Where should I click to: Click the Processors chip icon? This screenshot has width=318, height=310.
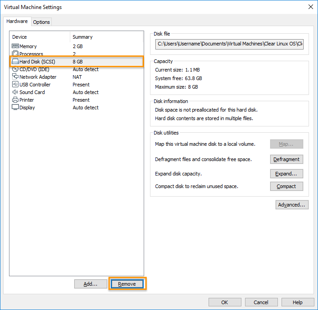pyautogui.click(x=15, y=54)
